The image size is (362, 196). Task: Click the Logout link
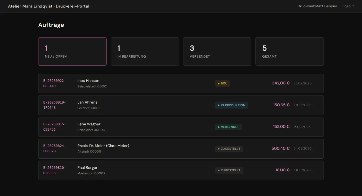(x=348, y=6)
